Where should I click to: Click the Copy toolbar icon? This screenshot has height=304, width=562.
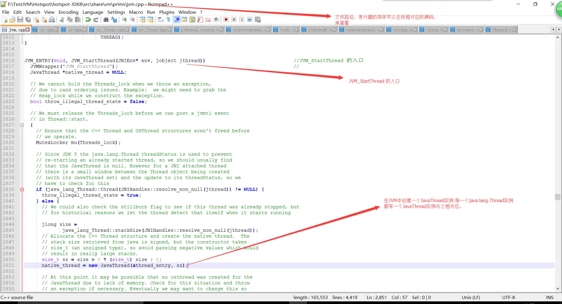point(70,19)
